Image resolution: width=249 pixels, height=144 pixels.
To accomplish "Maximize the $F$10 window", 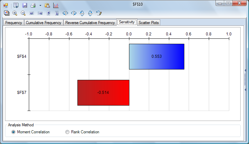I will [228, 3].
